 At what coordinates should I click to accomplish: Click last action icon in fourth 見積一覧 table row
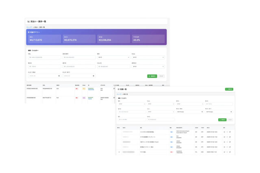click(230, 147)
